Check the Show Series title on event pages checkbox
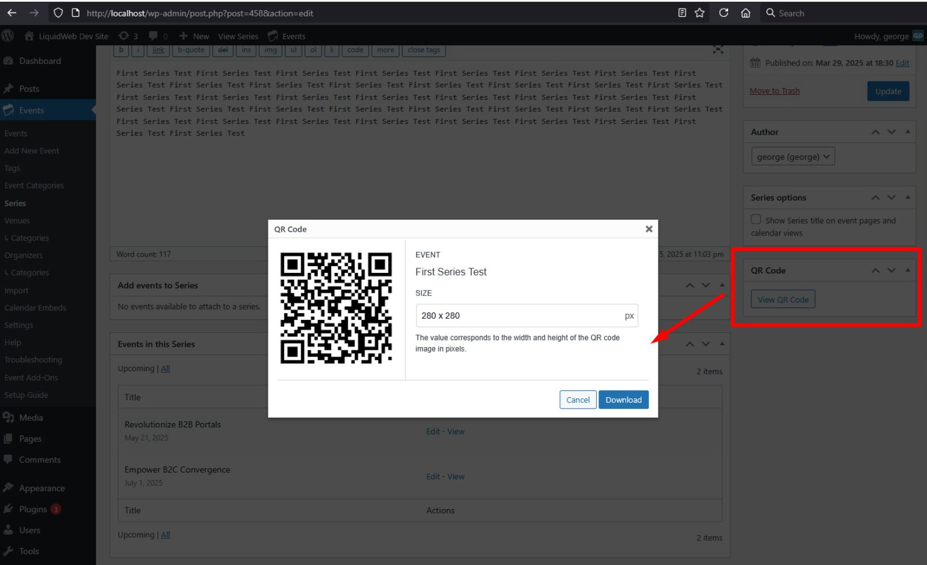 pos(756,219)
